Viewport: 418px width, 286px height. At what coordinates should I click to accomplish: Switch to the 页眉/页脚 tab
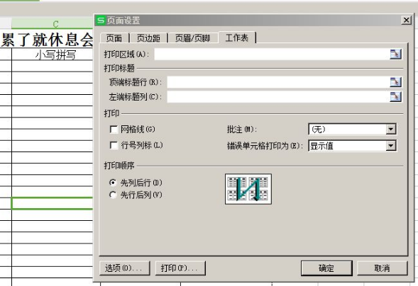coord(193,38)
